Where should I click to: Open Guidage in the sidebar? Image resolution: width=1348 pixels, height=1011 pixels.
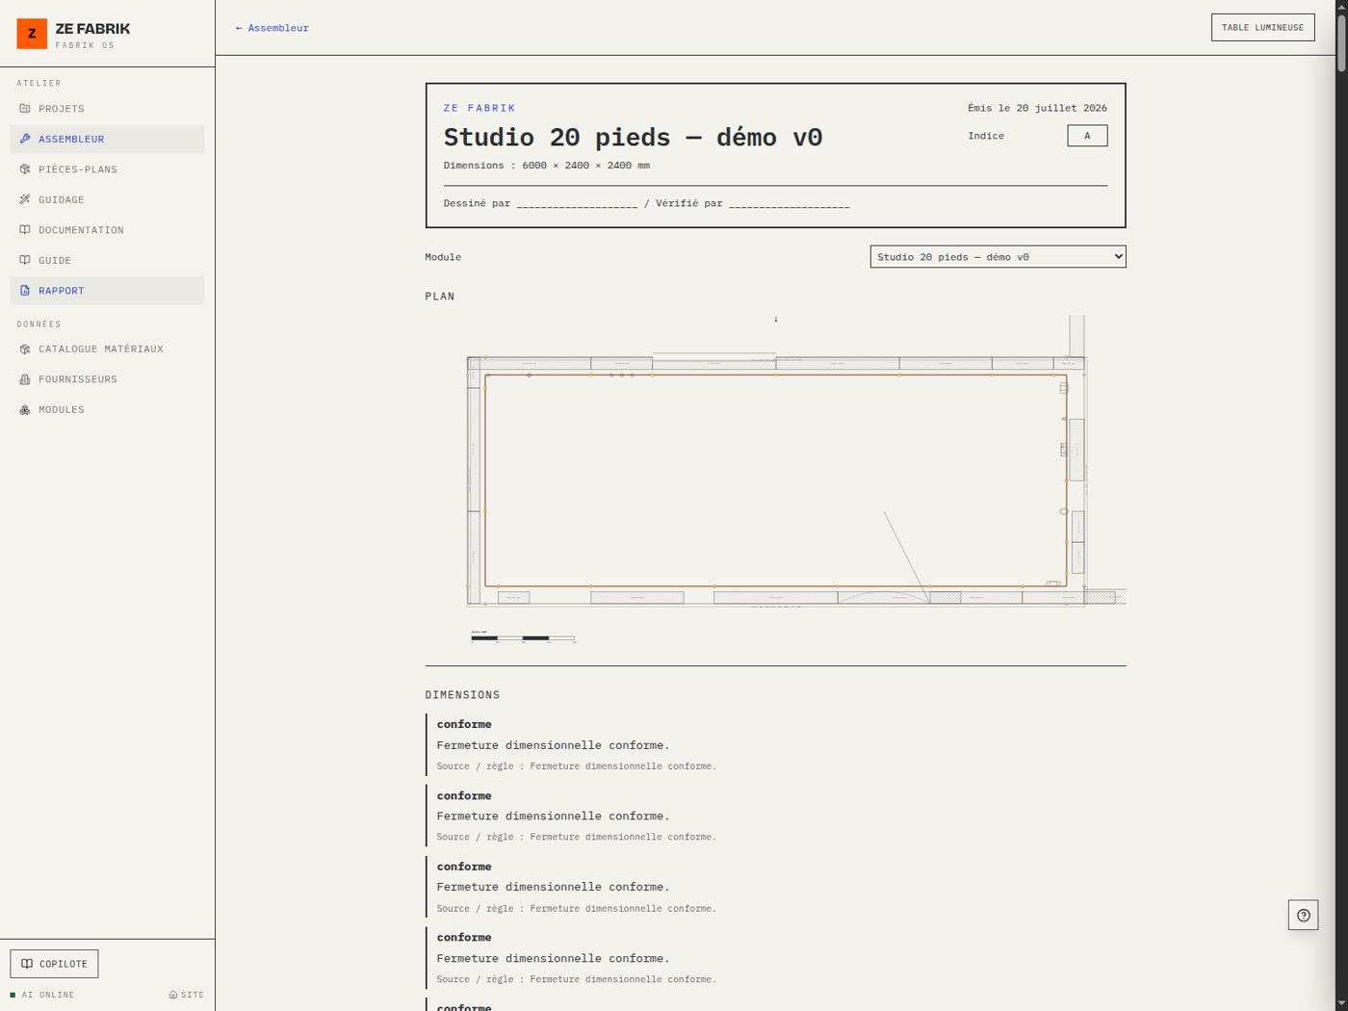click(108, 199)
